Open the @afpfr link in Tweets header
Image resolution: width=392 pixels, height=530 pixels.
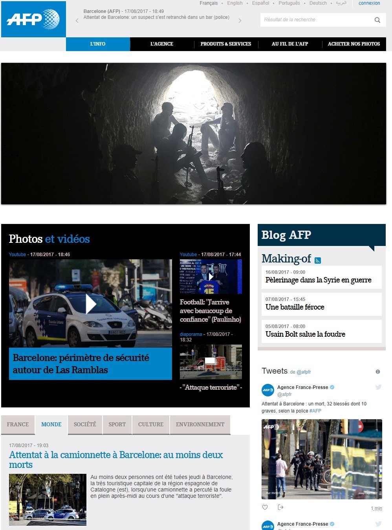[x=304, y=372]
